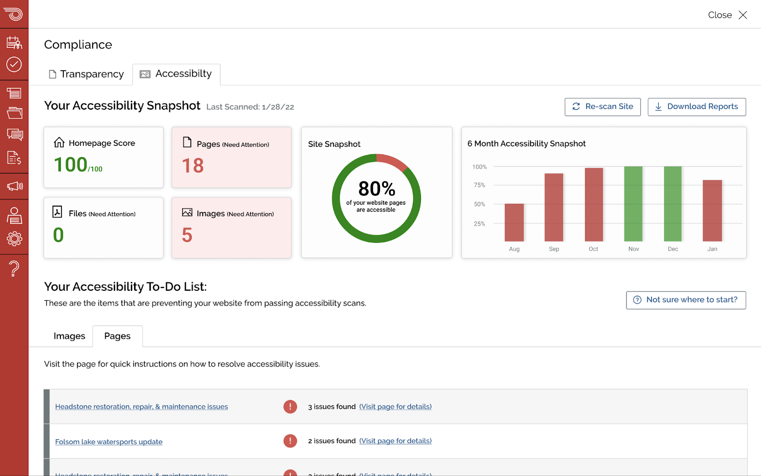Image resolution: width=761 pixels, height=476 pixels.
Task: Open the user profile sidebar icon
Action: (14, 216)
